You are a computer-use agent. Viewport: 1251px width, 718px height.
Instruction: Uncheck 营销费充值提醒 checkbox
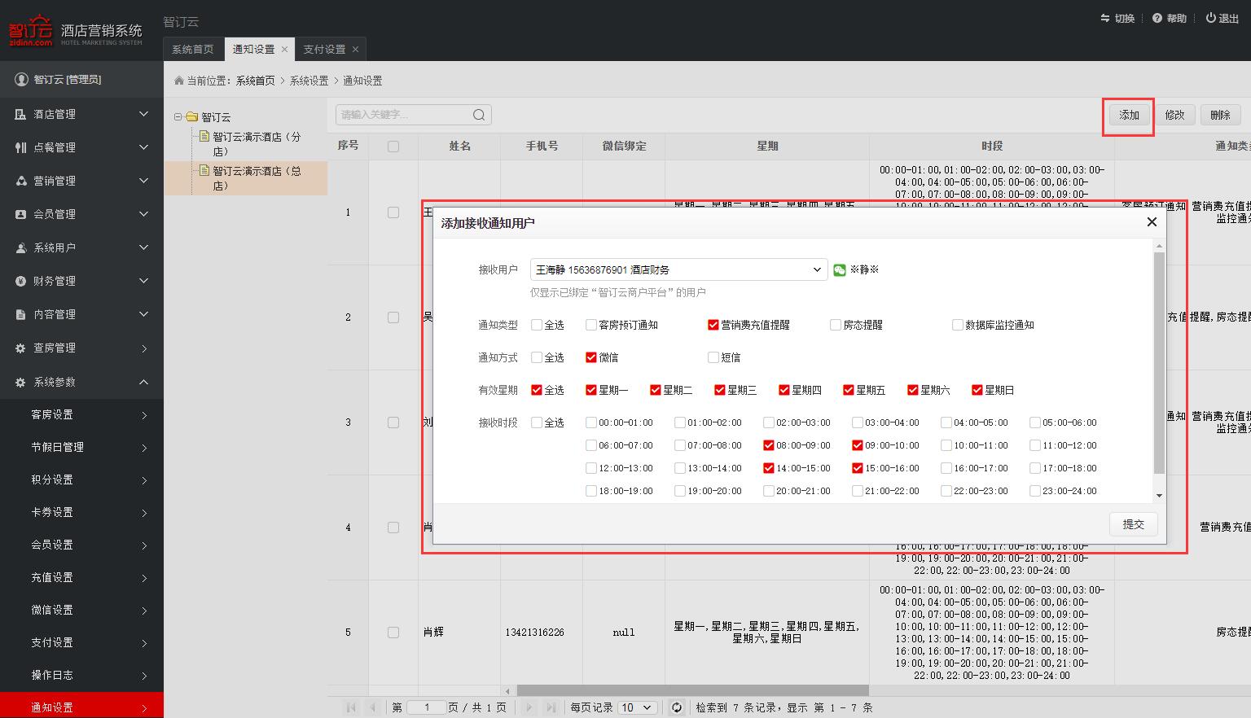(713, 325)
